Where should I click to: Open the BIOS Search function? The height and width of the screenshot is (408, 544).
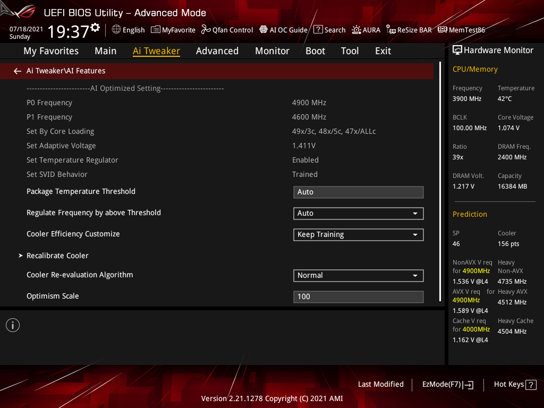[x=329, y=30]
